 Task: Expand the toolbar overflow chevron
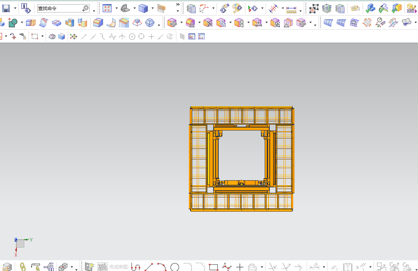click(x=178, y=5)
